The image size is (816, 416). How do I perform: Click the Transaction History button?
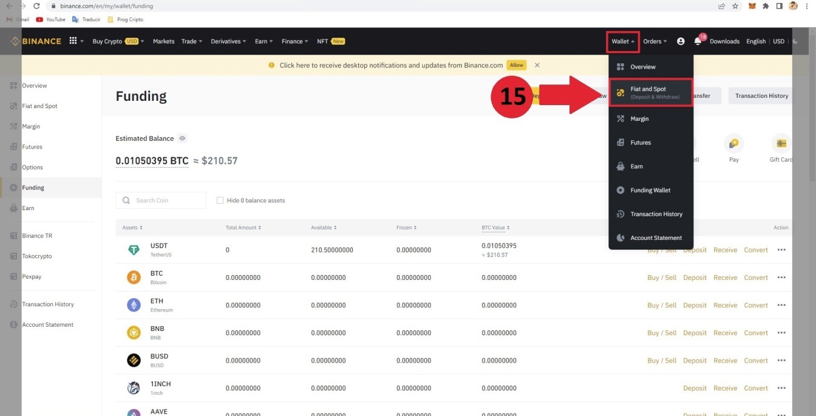[761, 96]
